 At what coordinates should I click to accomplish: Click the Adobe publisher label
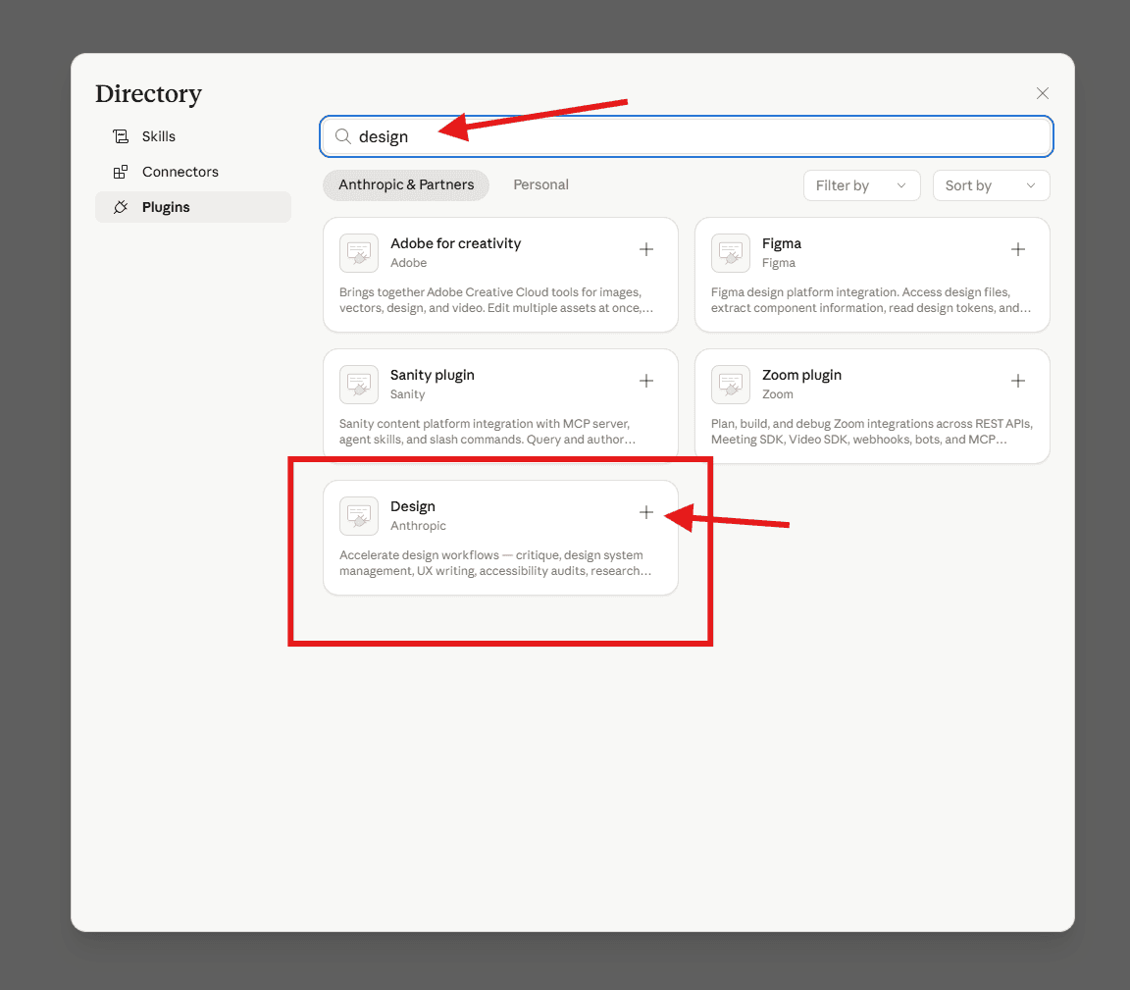pyautogui.click(x=409, y=262)
